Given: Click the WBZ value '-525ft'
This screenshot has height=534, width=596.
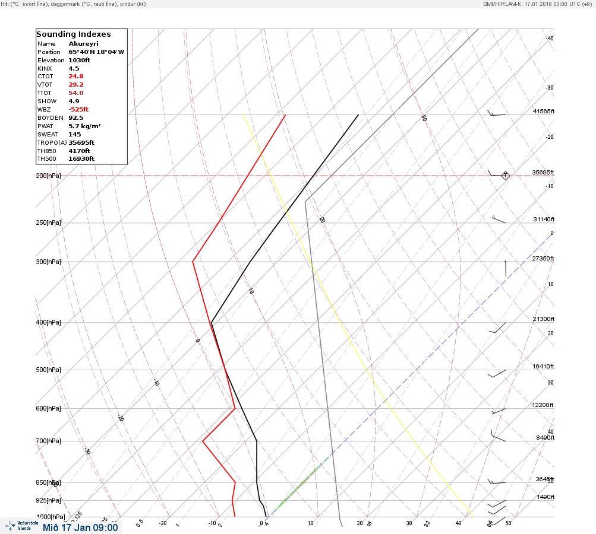Looking at the screenshot, I should (x=78, y=109).
